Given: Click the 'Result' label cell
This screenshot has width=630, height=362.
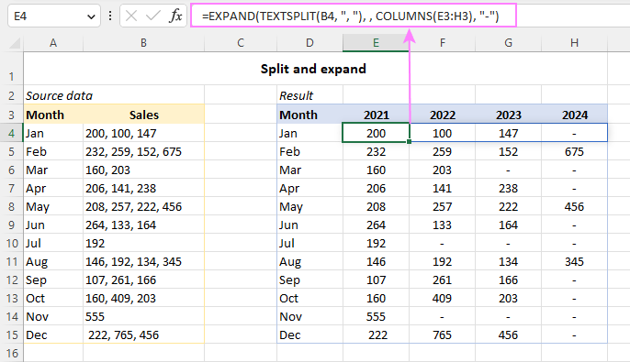Looking at the screenshot, I should (309, 96).
